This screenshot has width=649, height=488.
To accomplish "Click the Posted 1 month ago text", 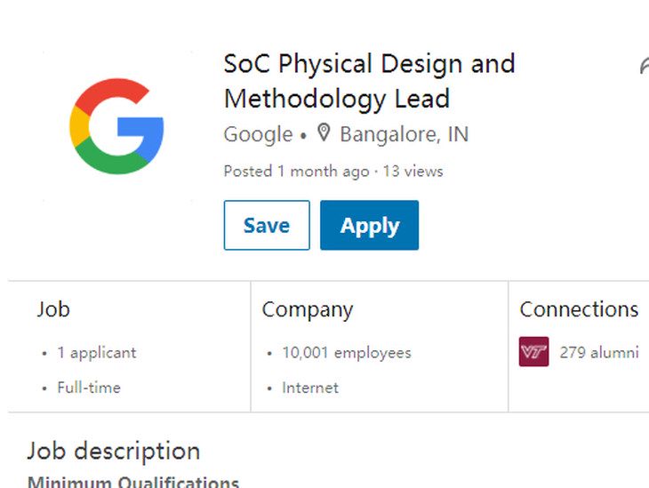I will tap(296, 172).
